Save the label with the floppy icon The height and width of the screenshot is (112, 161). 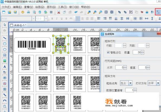pos(15,12)
